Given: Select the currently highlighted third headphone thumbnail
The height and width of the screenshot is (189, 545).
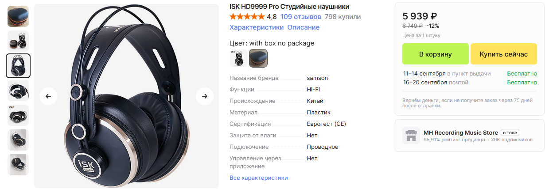Looking at the screenshot, I should coord(18,66).
